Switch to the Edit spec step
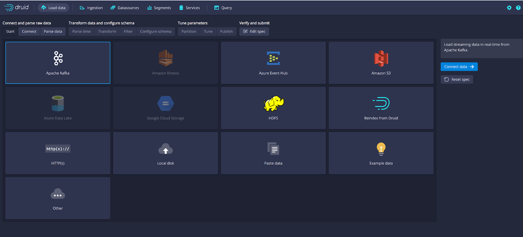Image resolution: width=523 pixels, height=237 pixels. click(x=254, y=31)
